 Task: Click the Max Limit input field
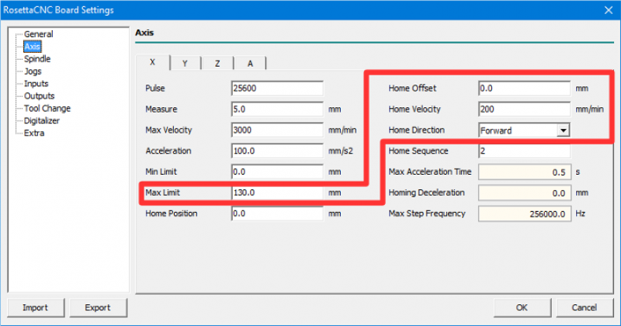[276, 192]
